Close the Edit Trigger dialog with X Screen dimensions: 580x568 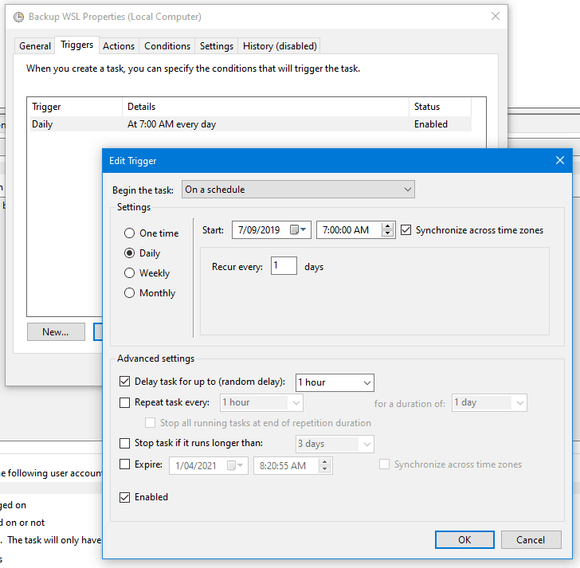pyautogui.click(x=559, y=160)
